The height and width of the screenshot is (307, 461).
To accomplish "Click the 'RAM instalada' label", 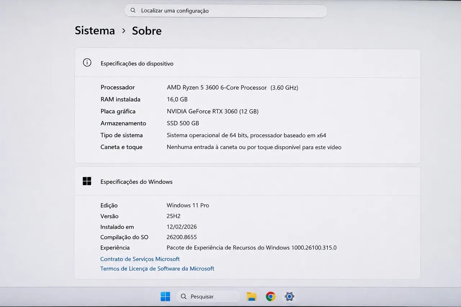I will [120, 99].
